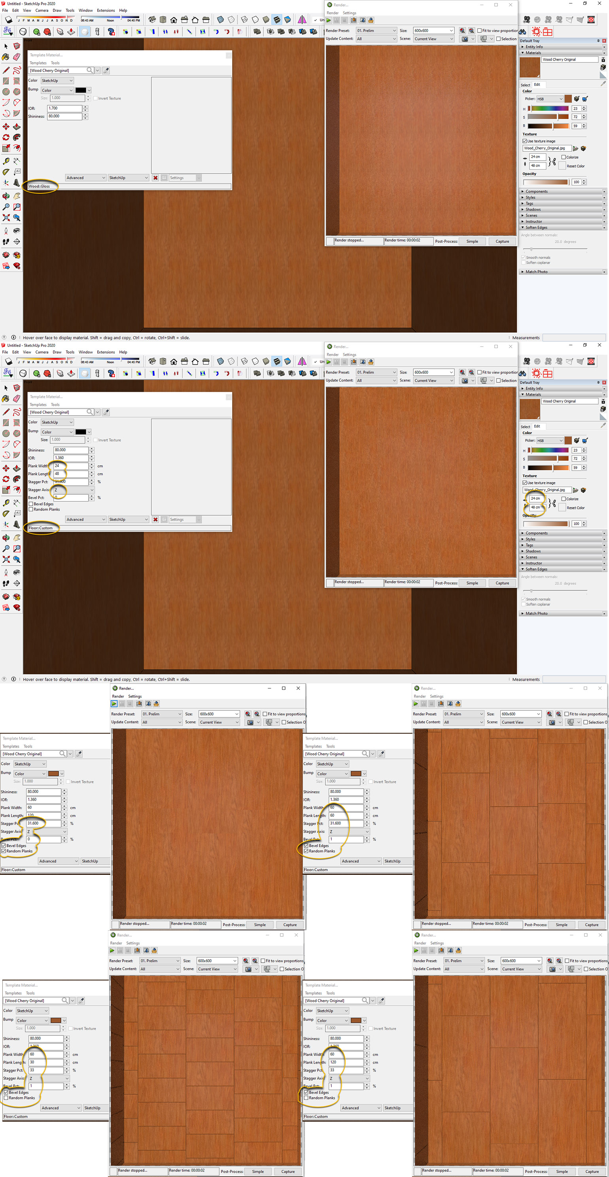Click IOR field showing 1.700
Image resolution: width=609 pixels, height=1177 pixels.
point(65,108)
